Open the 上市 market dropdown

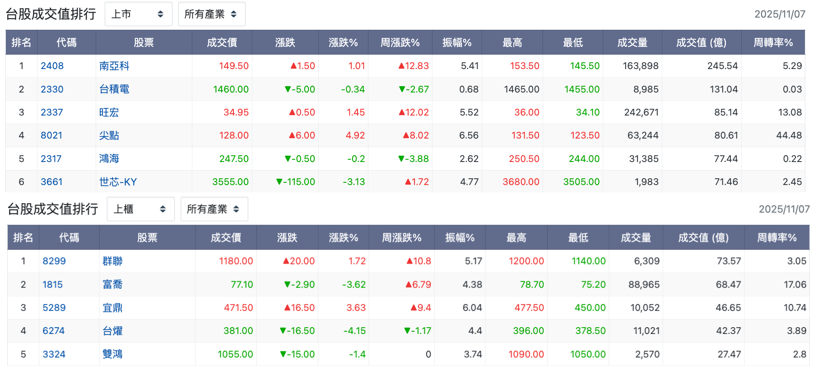click(139, 14)
